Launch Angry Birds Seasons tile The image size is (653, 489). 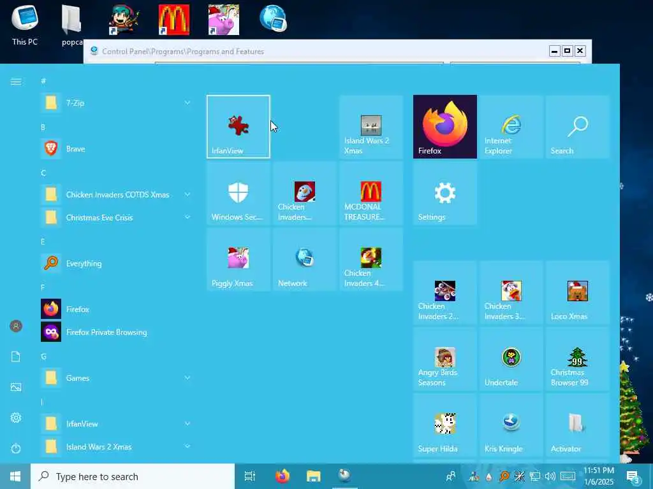[444, 359]
